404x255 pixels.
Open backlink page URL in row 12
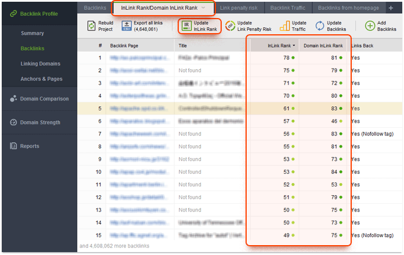[140, 197]
